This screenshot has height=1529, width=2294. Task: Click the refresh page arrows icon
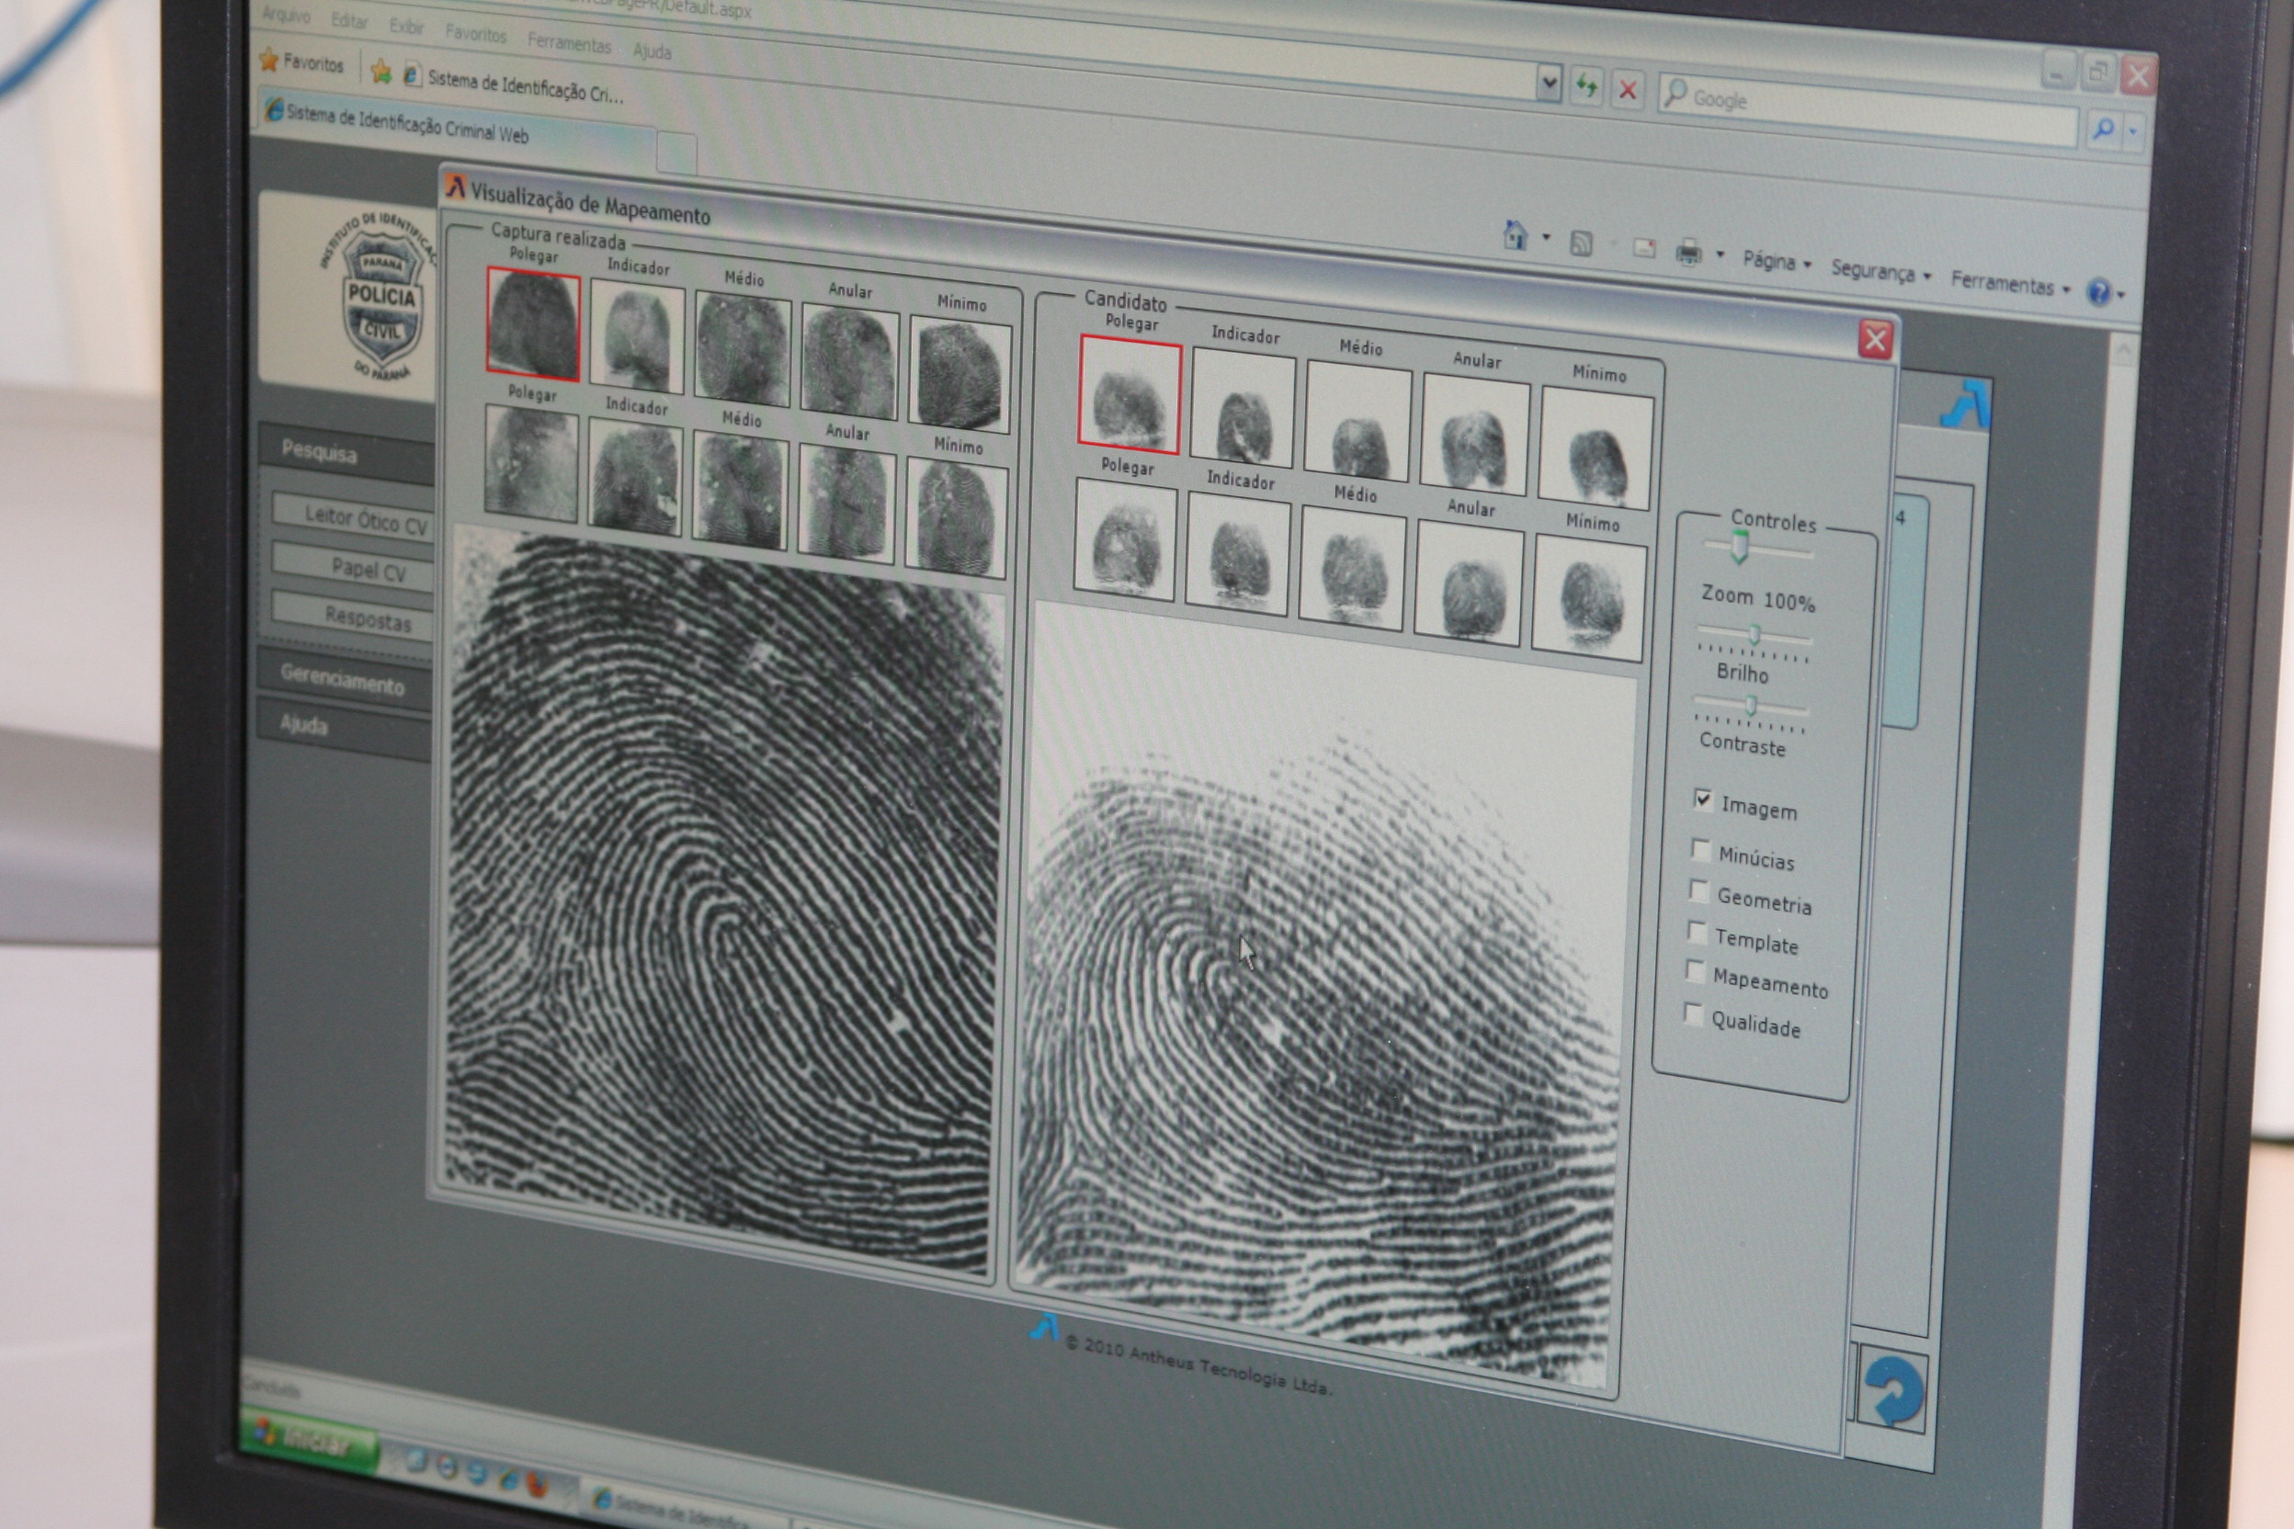1587,86
